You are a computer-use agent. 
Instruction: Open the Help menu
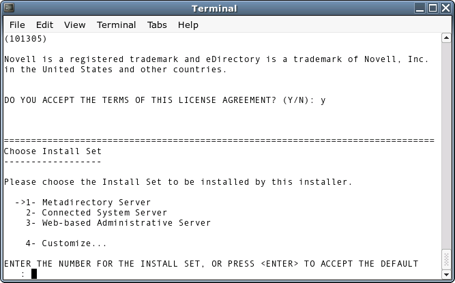click(x=188, y=25)
